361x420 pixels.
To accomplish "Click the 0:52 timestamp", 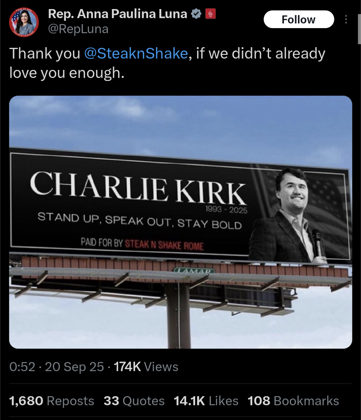I will point(22,367).
